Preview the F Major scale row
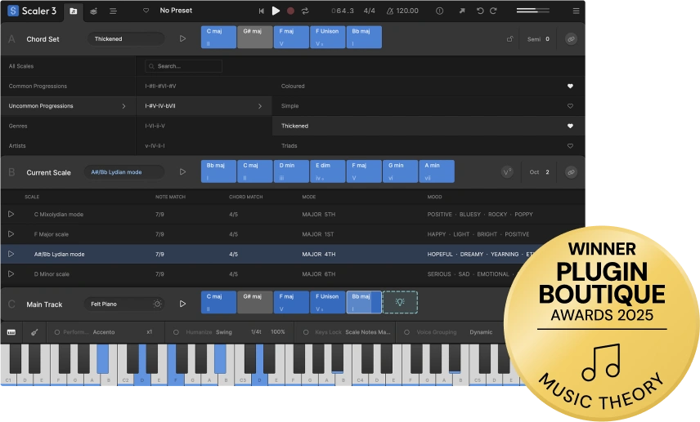Image resolution: width=700 pixels, height=422 pixels. [x=11, y=234]
